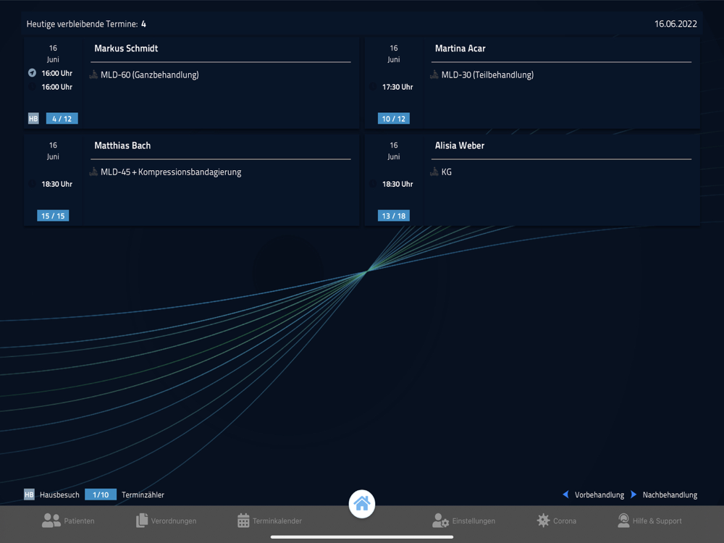724x543 pixels.
Task: Click the 18:30 Uhr time on Matthias Bach card
Action: point(56,184)
